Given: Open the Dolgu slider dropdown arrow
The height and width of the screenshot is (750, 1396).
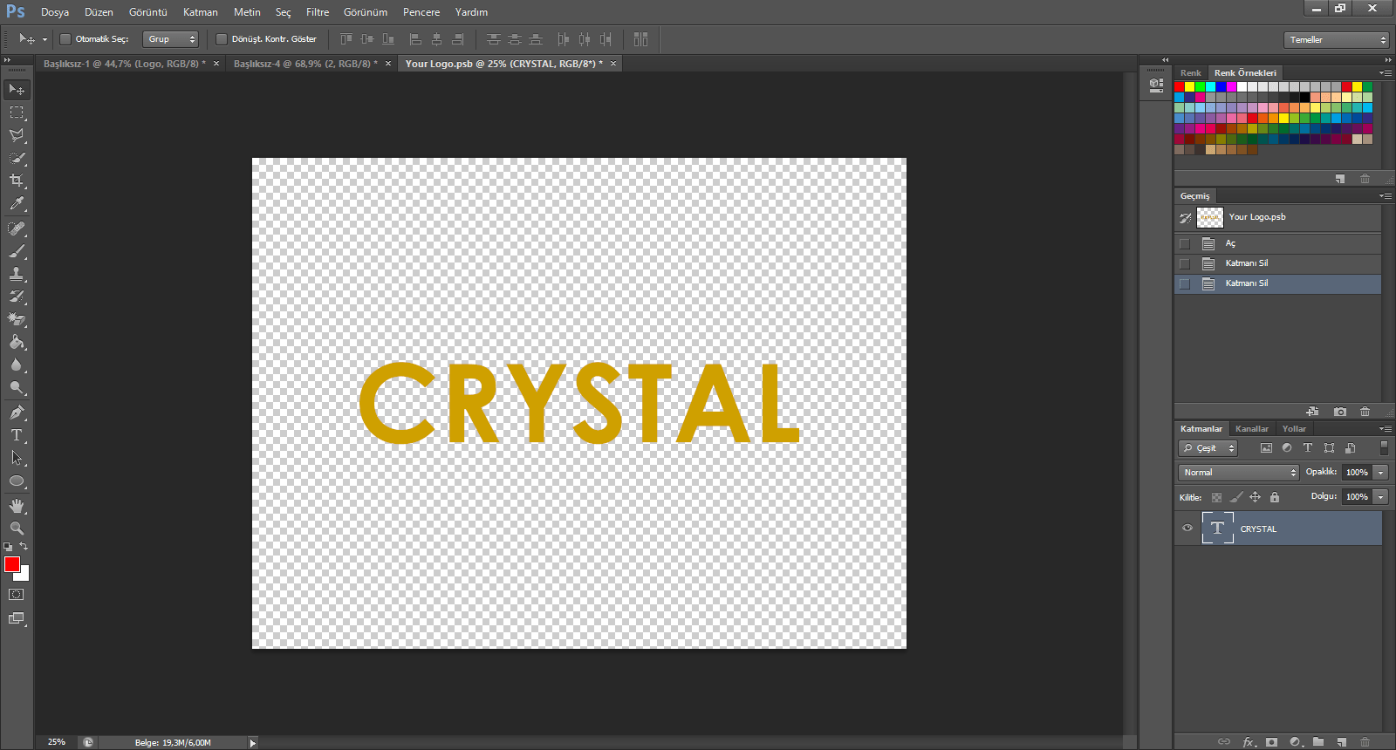Looking at the screenshot, I should pyautogui.click(x=1381, y=497).
